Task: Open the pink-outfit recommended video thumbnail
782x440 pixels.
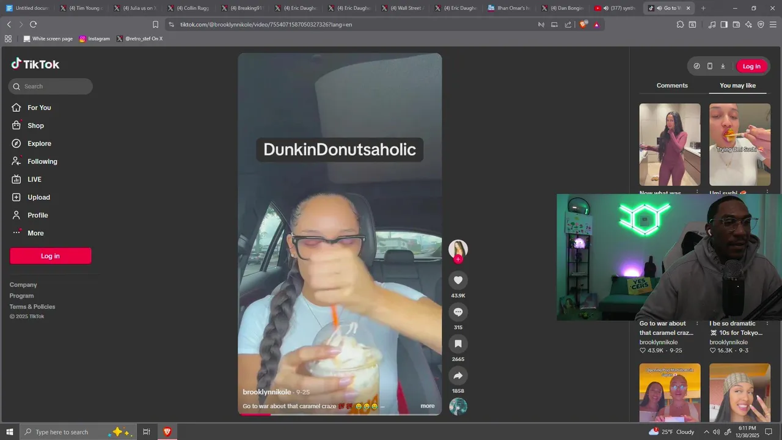Action: tap(670, 144)
